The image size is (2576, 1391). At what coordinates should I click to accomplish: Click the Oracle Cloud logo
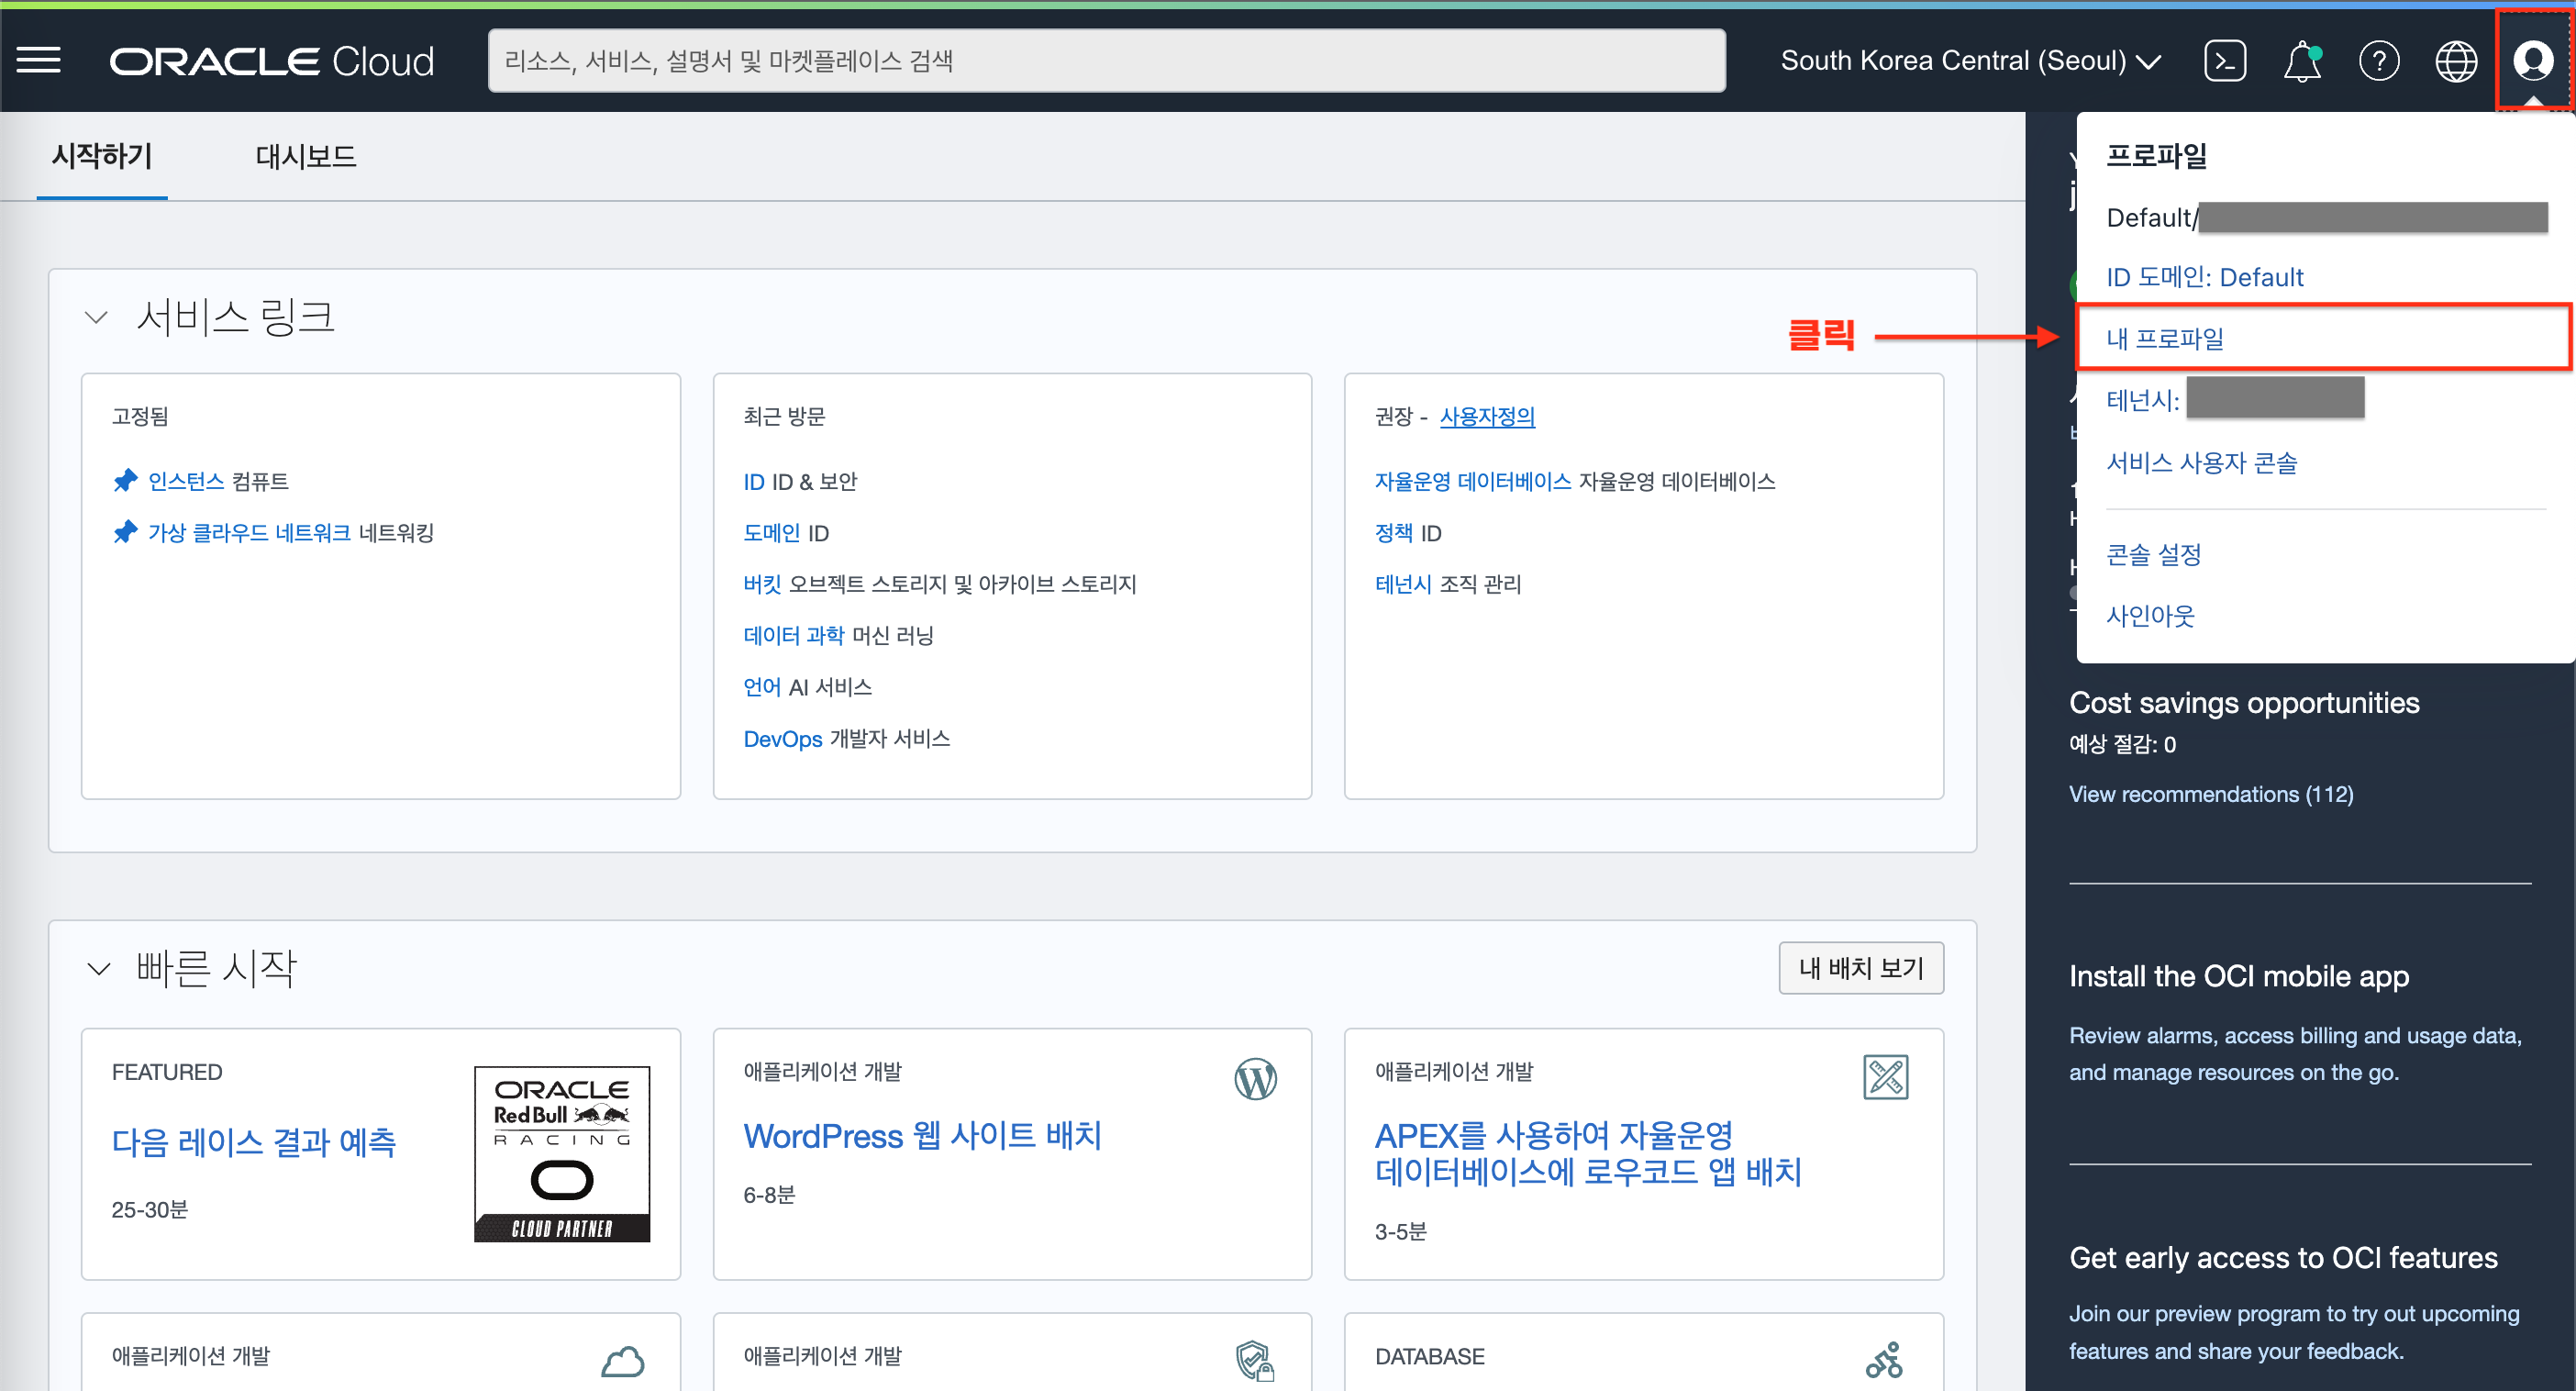[272, 61]
